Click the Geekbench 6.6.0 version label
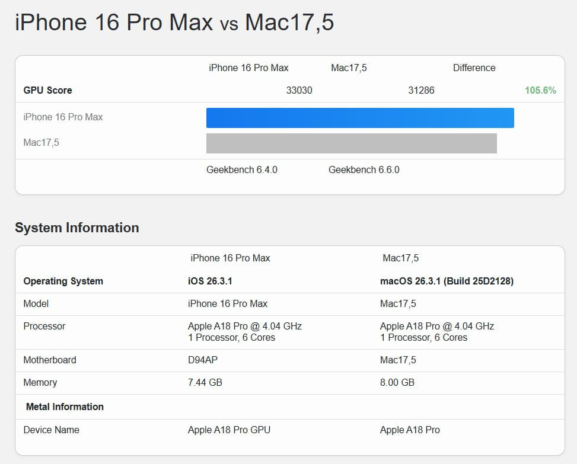The width and height of the screenshot is (577, 464). click(364, 169)
